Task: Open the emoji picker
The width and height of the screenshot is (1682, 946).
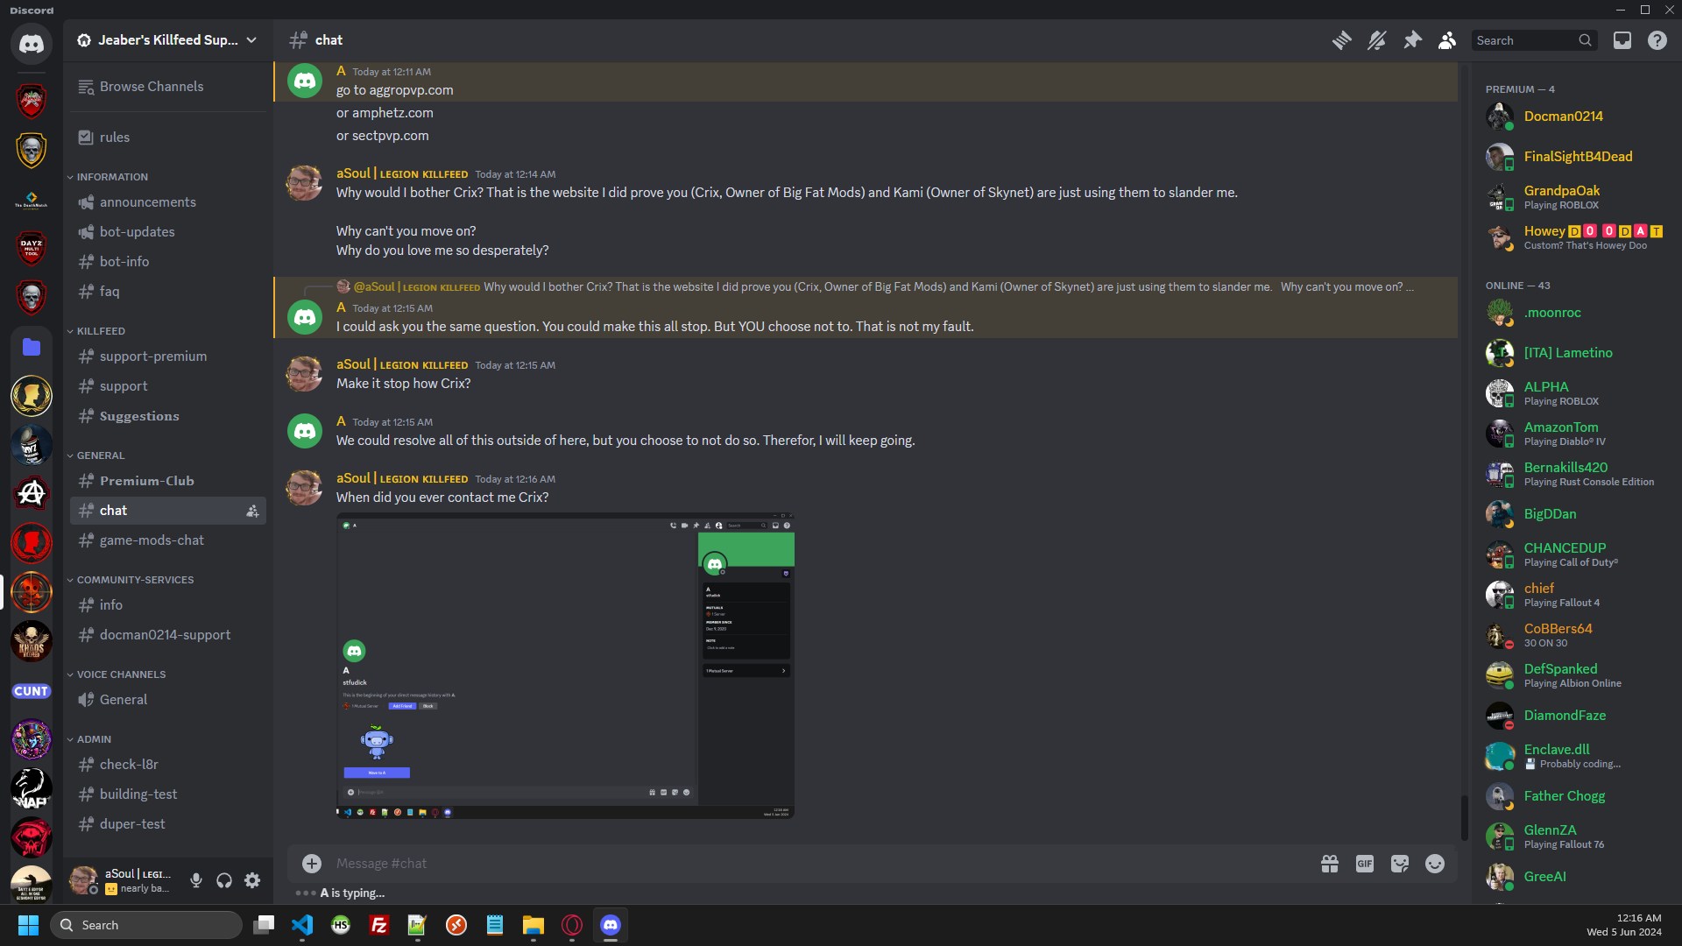Action: point(1435,864)
